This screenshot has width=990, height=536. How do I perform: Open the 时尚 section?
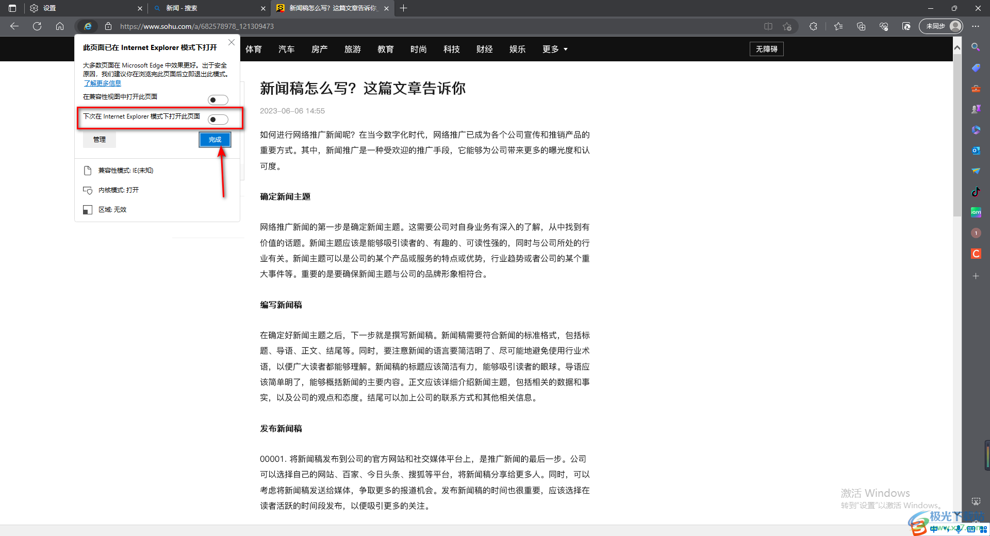pos(419,49)
